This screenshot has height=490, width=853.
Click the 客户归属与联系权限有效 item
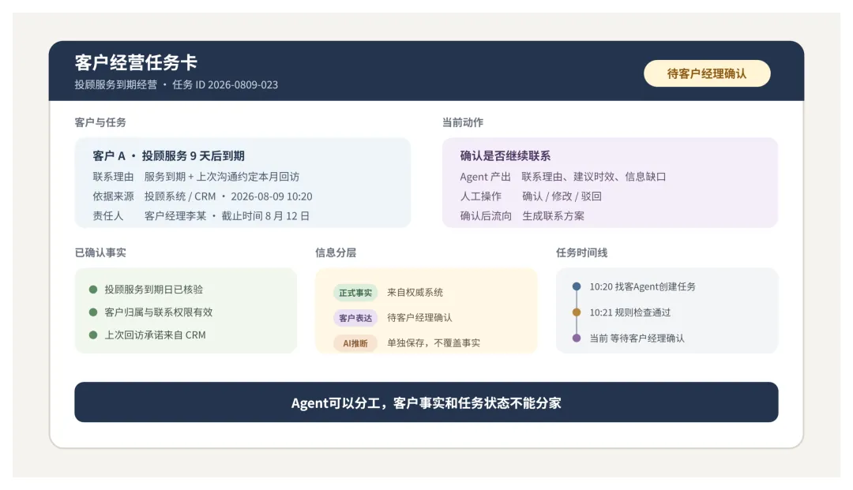pyautogui.click(x=159, y=312)
